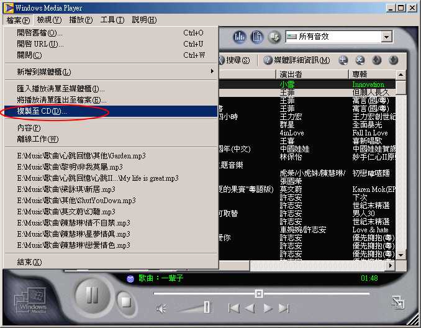Click the playlist view icon
Viewport: 421px width, 328px height.
[256, 37]
